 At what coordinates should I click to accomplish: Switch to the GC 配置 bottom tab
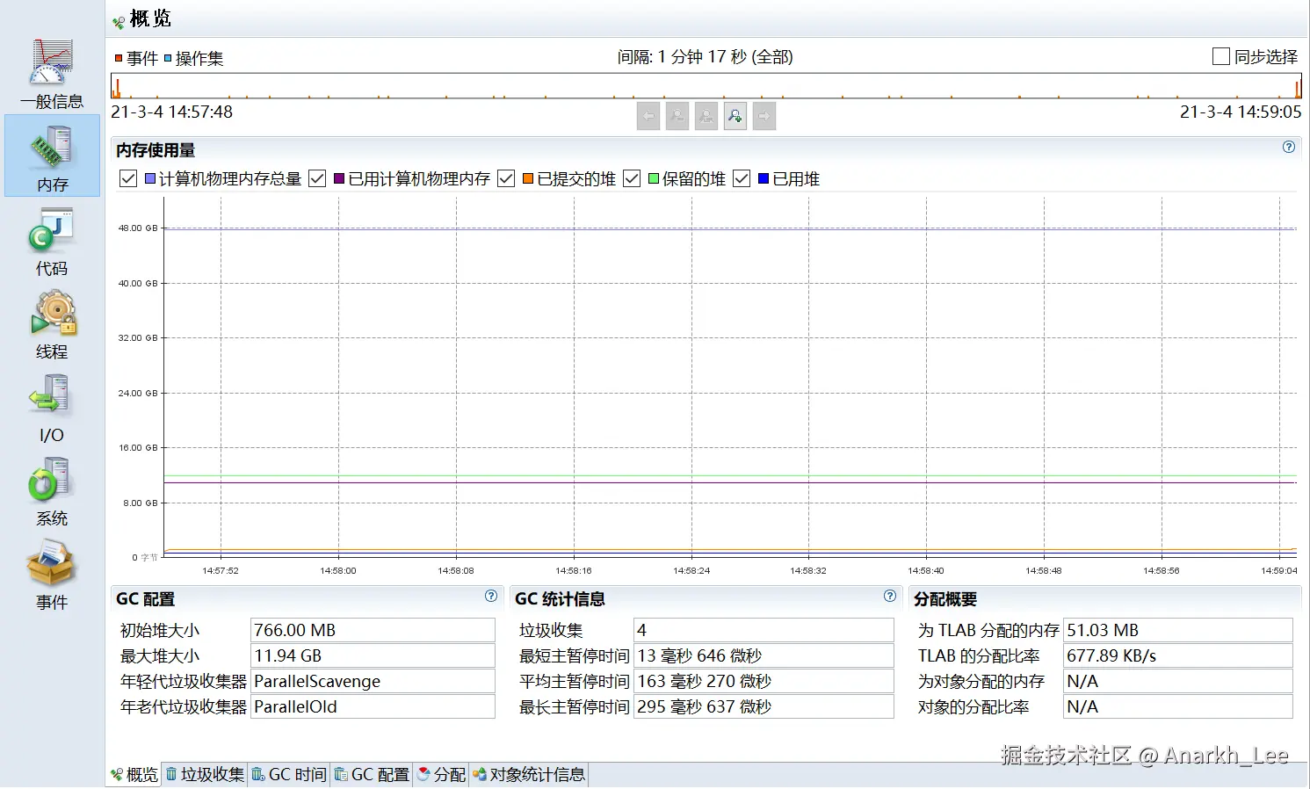point(373,774)
